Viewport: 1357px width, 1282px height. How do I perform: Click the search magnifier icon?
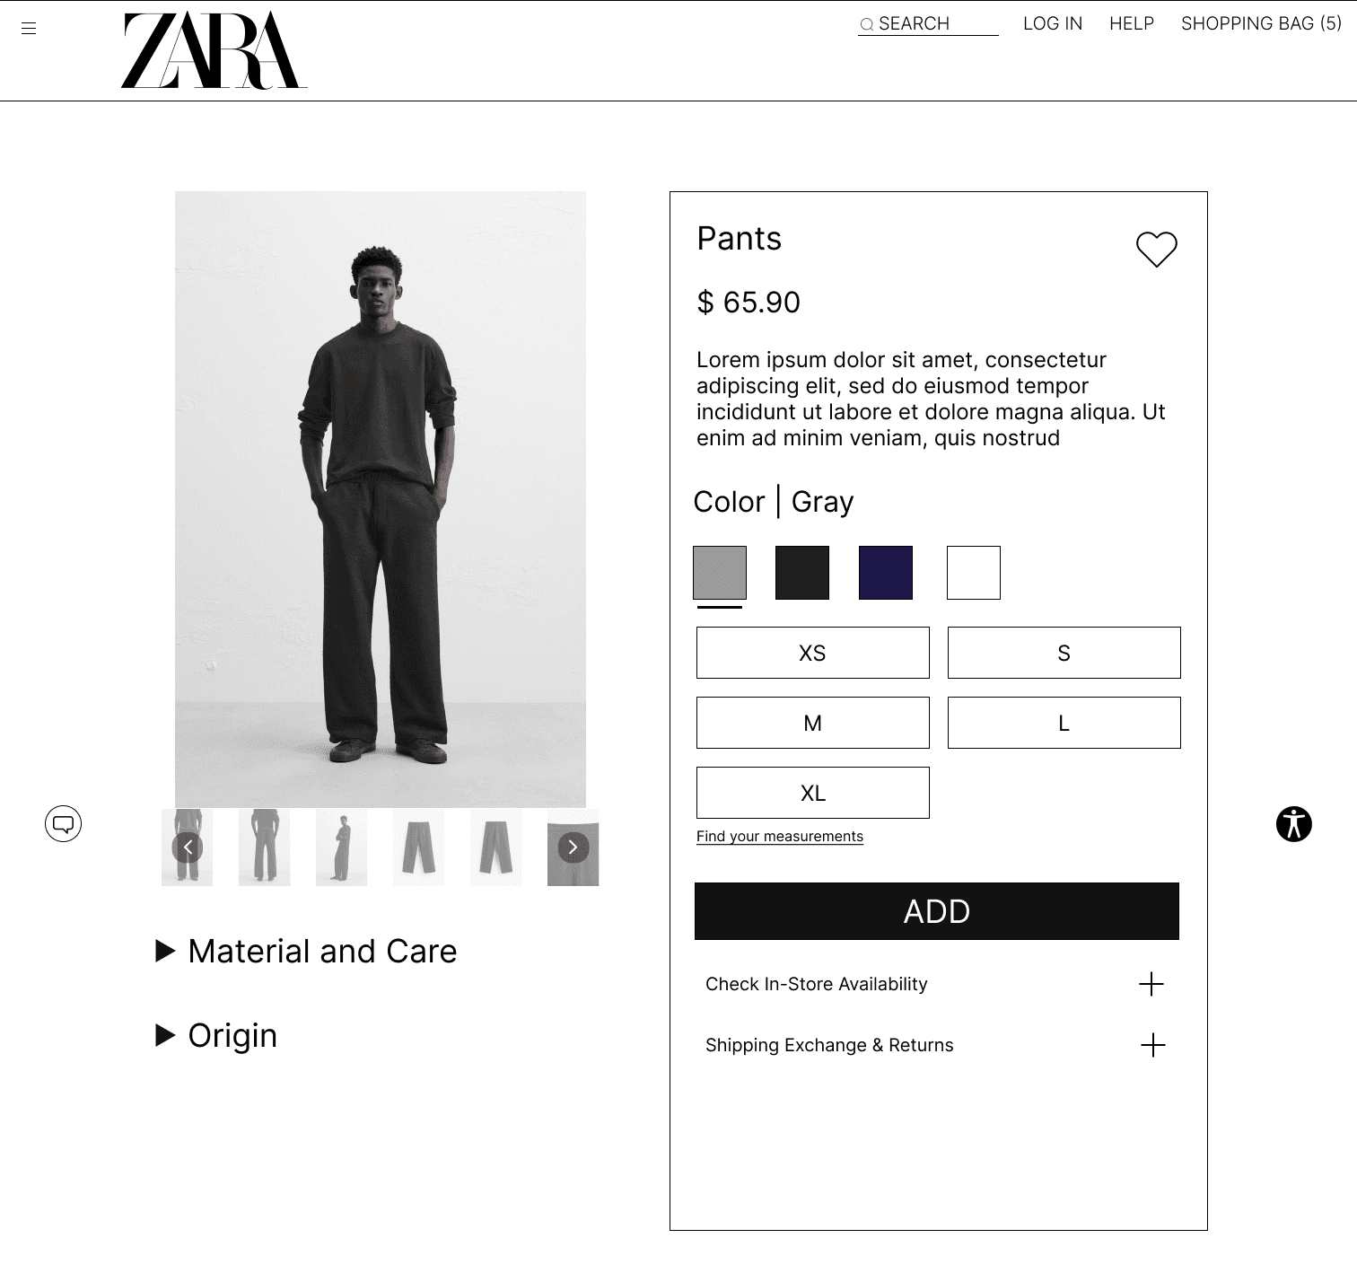coord(867,25)
